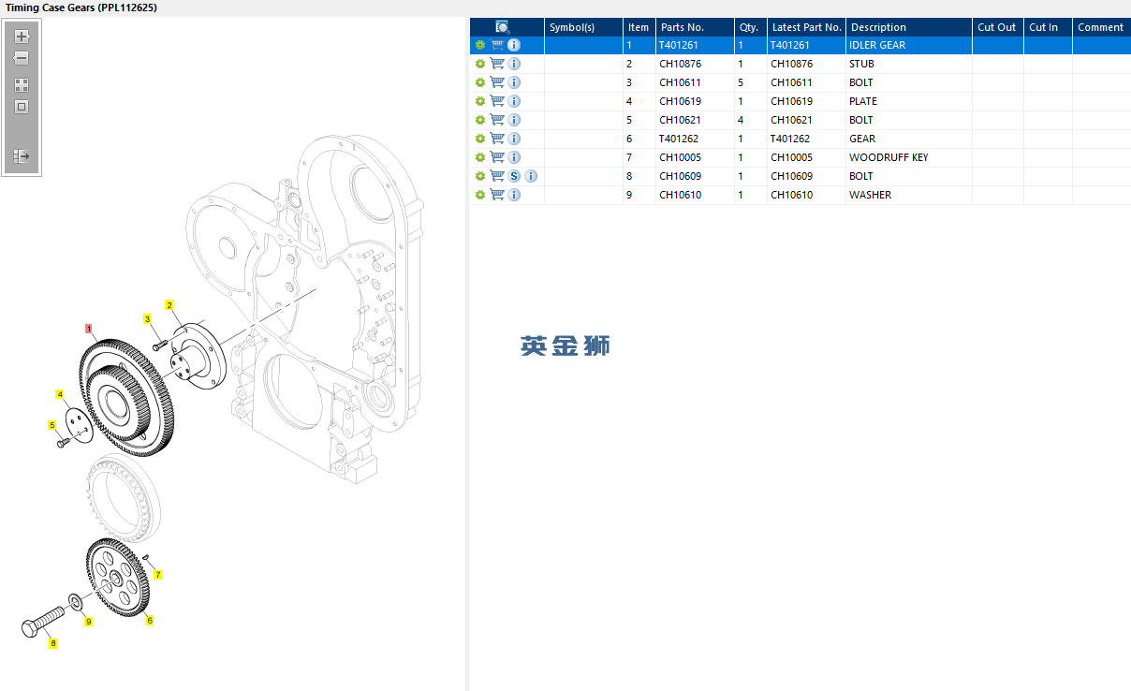The height and width of the screenshot is (691, 1131).
Task: Click gear icon for GEAR T401262 row
Action: [x=480, y=139]
